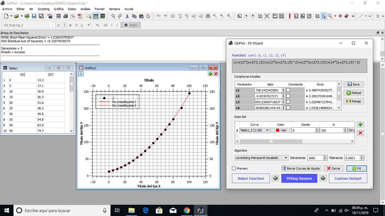Click the new project icon

coord(6,16)
